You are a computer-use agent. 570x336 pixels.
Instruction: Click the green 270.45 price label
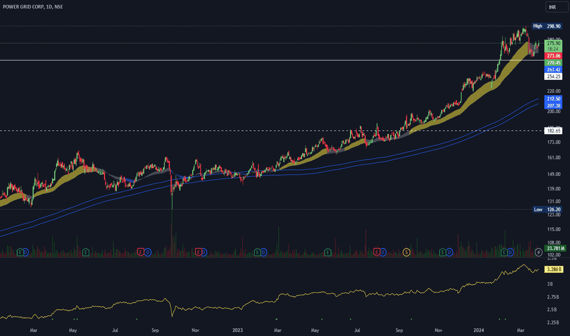tap(553, 63)
